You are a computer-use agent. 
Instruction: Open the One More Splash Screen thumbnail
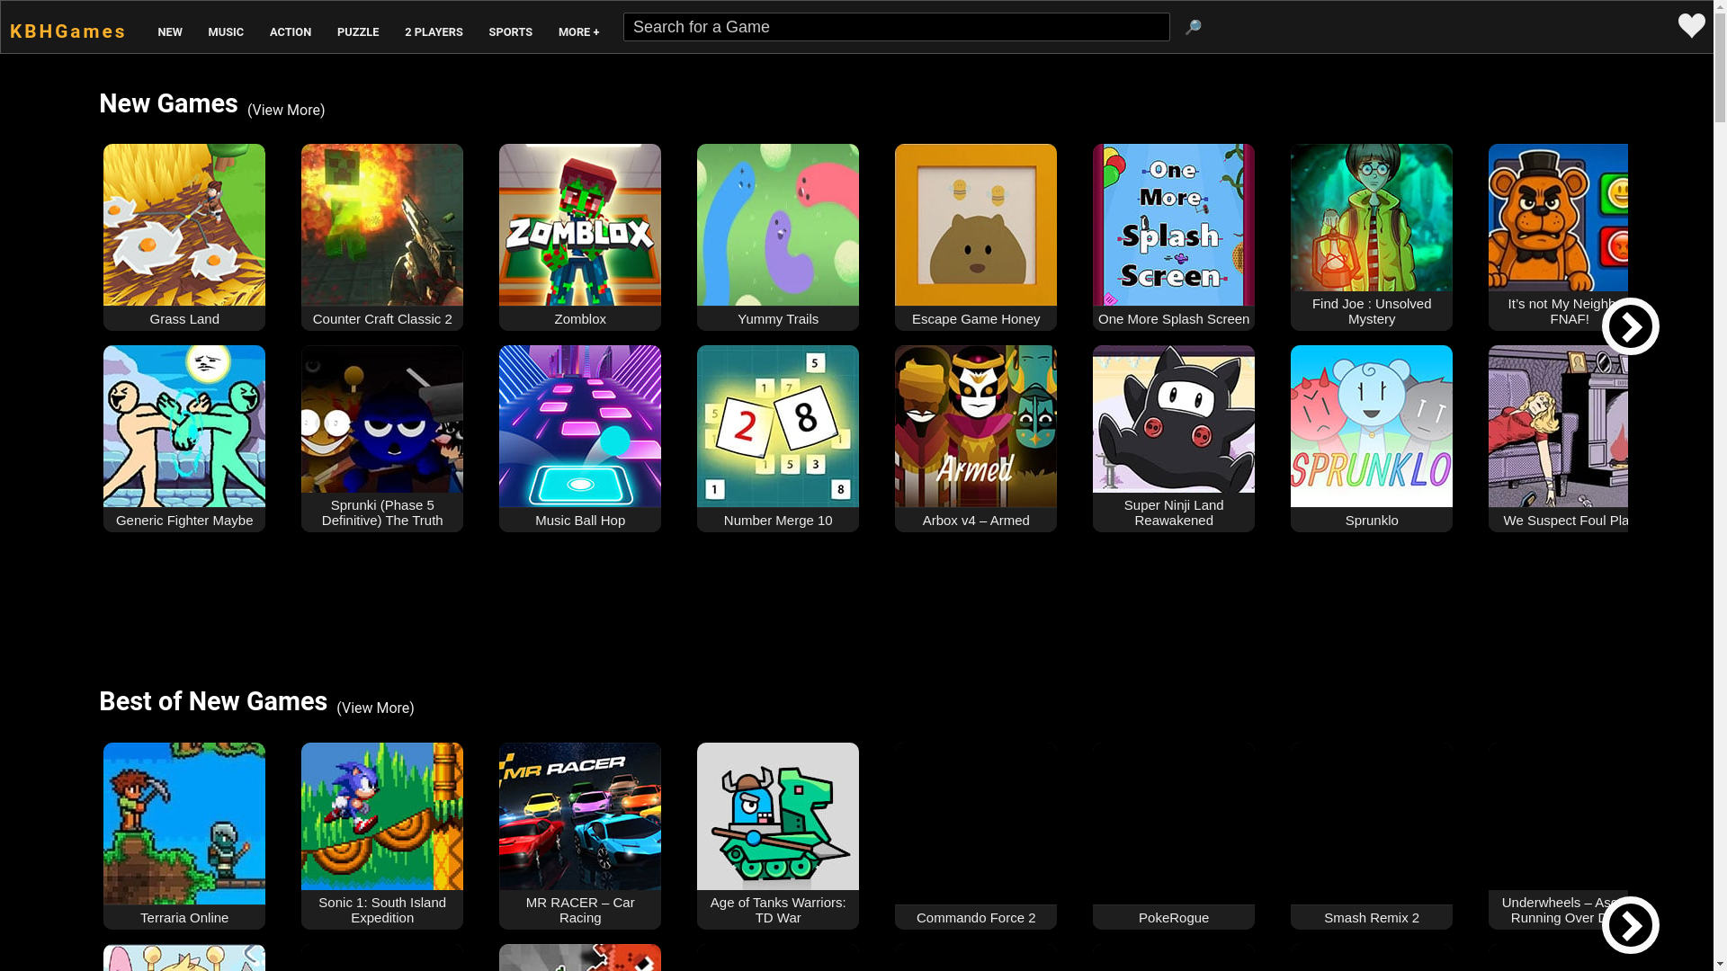click(1174, 225)
